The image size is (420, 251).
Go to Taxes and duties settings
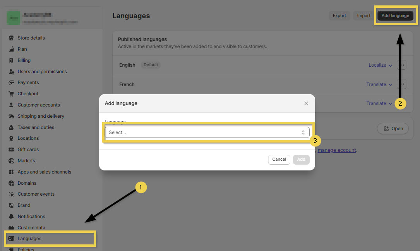point(36,127)
